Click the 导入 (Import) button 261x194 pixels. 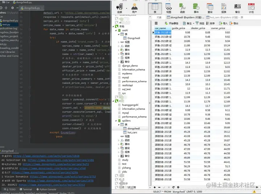click(223, 23)
